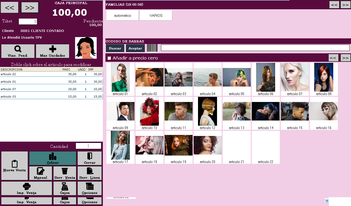Click Familias next page >> button
Image resolution: width=351 pixels, height=206 pixels.
pyautogui.click(x=346, y=5)
